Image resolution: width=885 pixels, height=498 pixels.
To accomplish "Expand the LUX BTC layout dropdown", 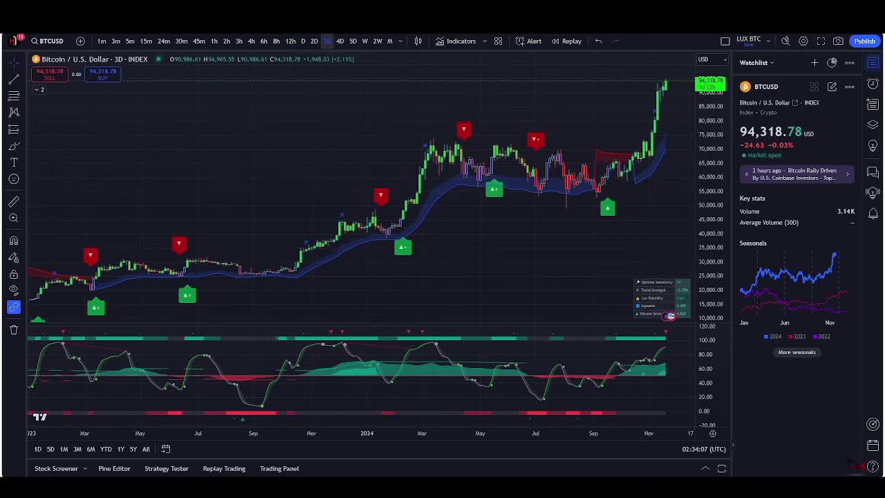I will click(767, 41).
